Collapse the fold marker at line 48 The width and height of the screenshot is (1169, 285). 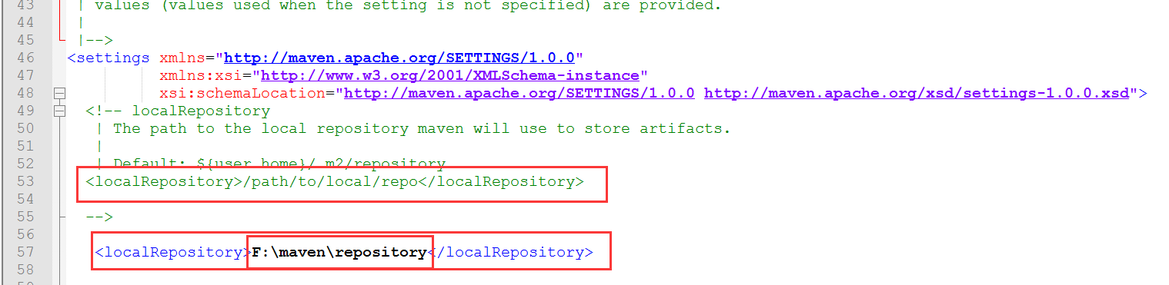pos(60,93)
